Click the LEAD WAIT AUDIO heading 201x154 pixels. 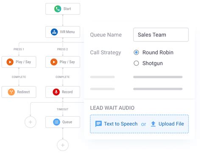[112, 108]
